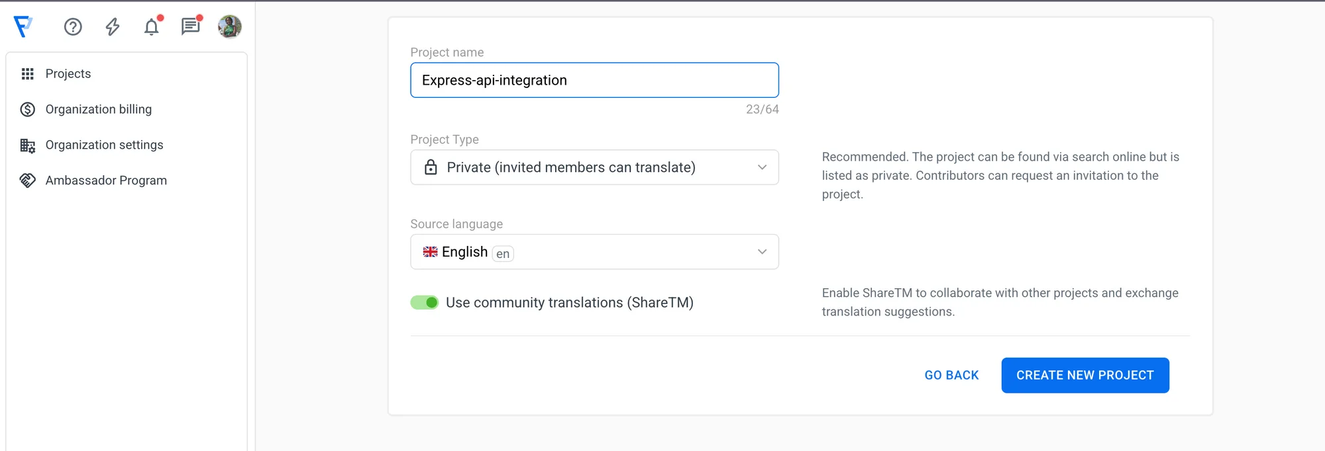Screen dimensions: 1325x451
Task: Click the 'Project Type' label
Action: [x=445, y=140]
